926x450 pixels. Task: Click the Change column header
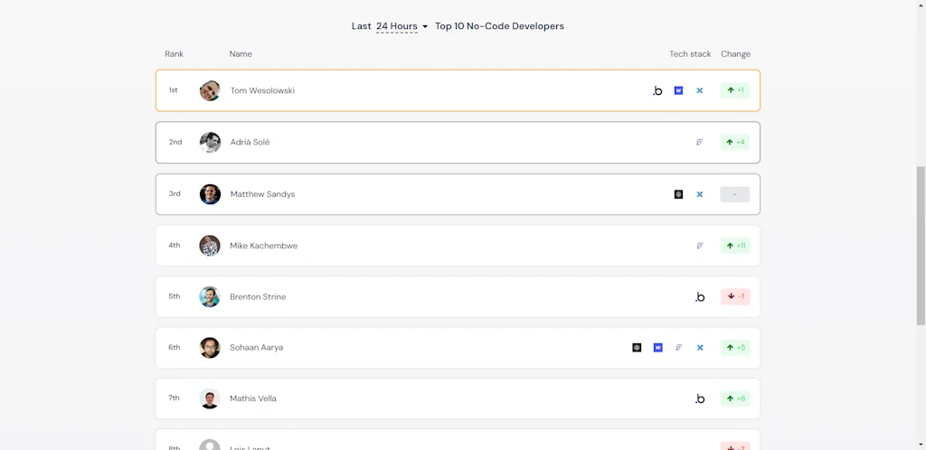(735, 53)
